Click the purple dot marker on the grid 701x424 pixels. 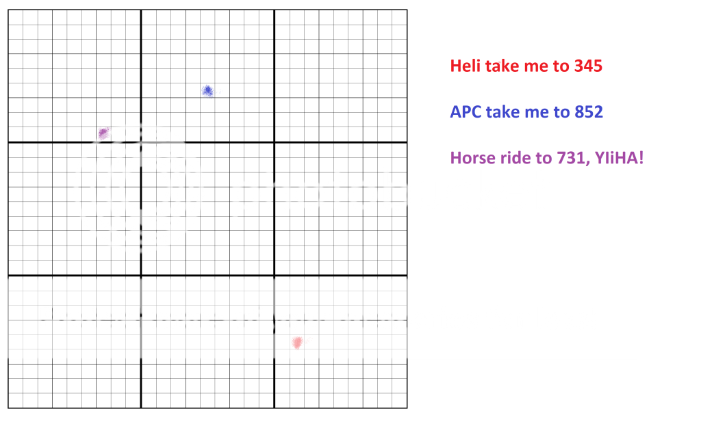coord(103,133)
